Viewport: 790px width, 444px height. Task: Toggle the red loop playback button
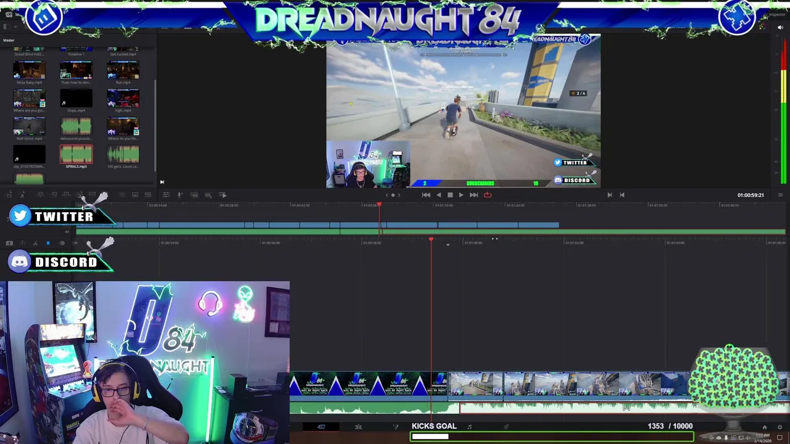tap(488, 195)
